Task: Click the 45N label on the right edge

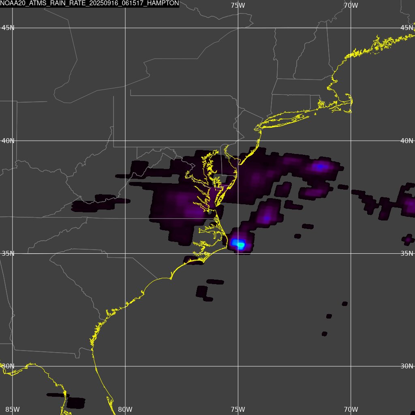Action: click(x=407, y=28)
